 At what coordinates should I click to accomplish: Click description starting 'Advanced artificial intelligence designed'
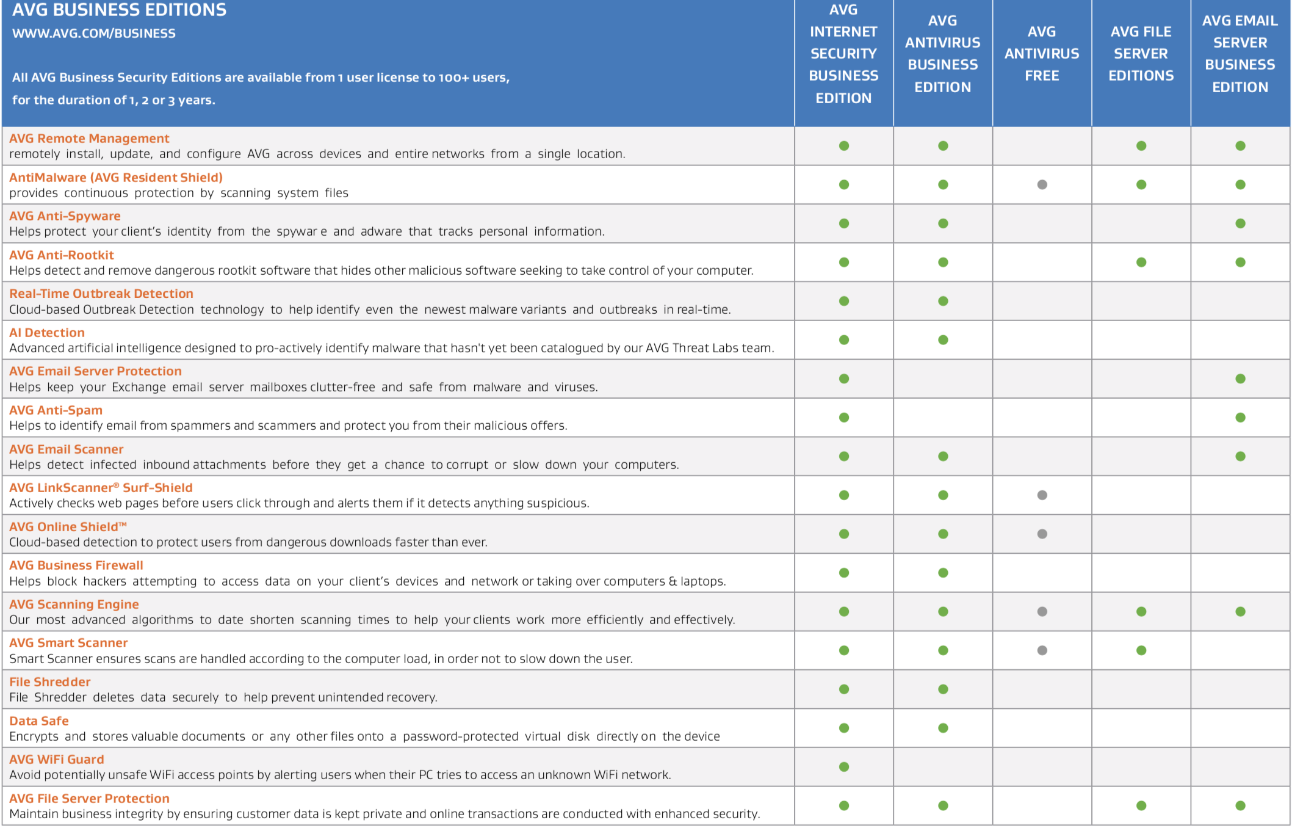point(391,348)
